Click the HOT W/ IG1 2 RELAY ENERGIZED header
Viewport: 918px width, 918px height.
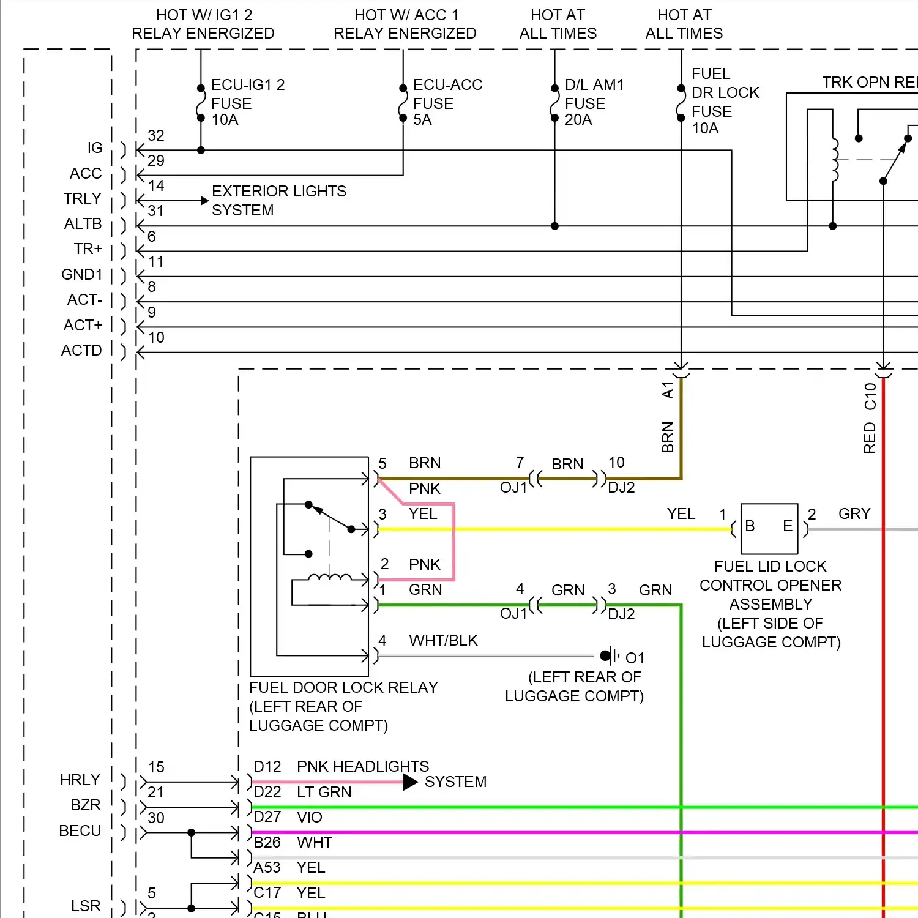pyautogui.click(x=203, y=24)
